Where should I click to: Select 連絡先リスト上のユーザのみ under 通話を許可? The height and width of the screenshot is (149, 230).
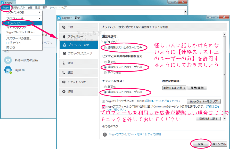coord(105,48)
